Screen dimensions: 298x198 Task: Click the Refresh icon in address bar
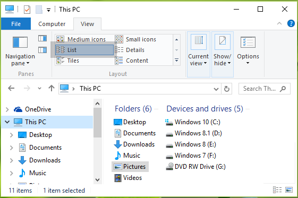tap(226, 89)
